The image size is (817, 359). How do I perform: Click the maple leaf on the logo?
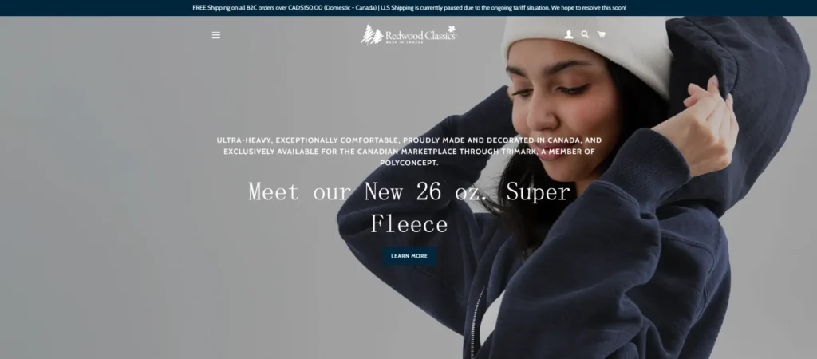coord(452,30)
